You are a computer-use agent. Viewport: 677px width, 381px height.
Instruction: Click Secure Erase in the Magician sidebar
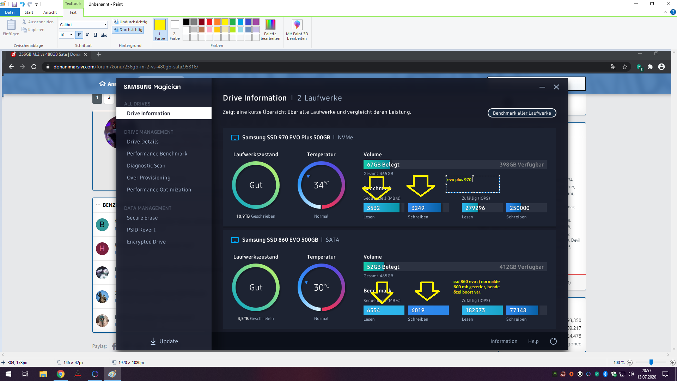[142, 218]
